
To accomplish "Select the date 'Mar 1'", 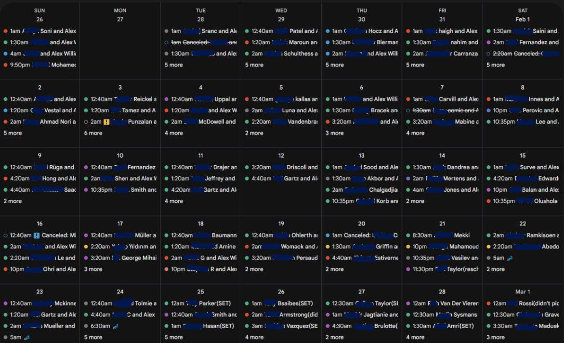I will 523,292.
